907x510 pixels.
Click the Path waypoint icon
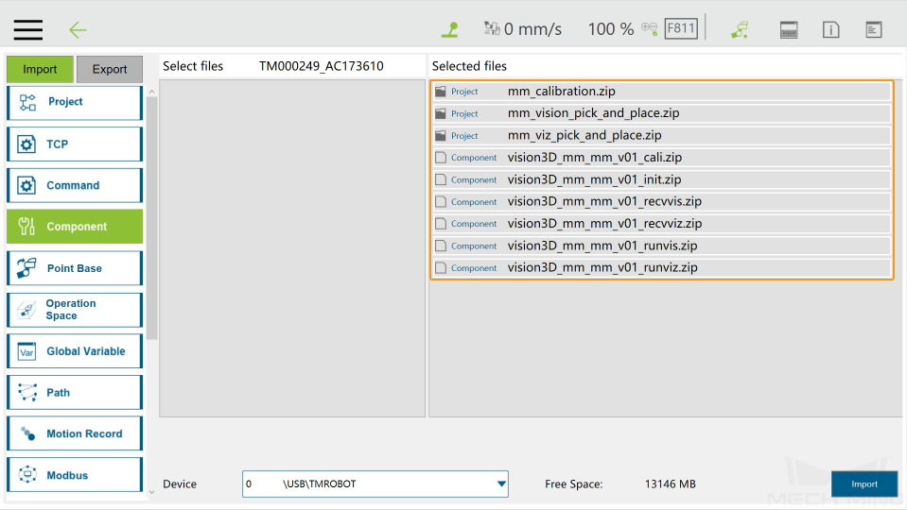[27, 392]
